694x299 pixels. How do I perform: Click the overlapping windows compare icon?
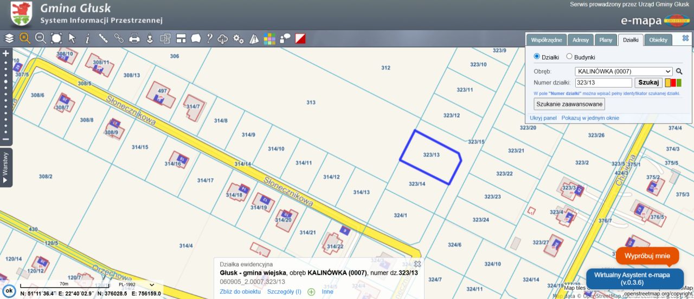click(165, 38)
